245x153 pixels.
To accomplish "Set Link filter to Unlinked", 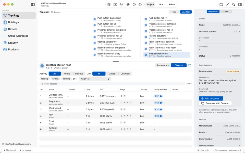I will click(x=125, y=74).
